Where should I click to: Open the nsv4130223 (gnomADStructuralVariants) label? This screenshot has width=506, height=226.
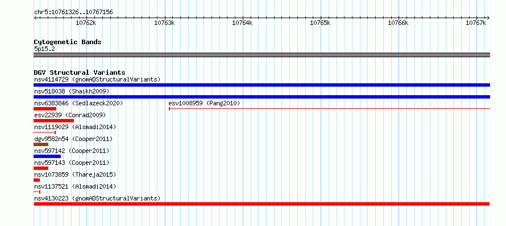click(x=97, y=198)
